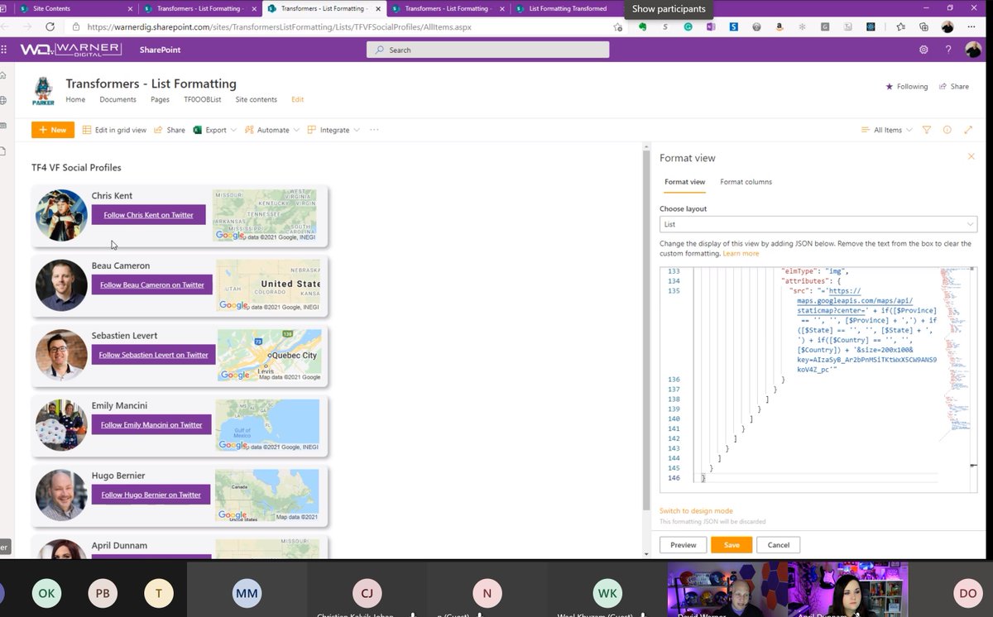Image resolution: width=993 pixels, height=617 pixels.
Task: Close the Site Contents browser tab
Action: (130, 8)
